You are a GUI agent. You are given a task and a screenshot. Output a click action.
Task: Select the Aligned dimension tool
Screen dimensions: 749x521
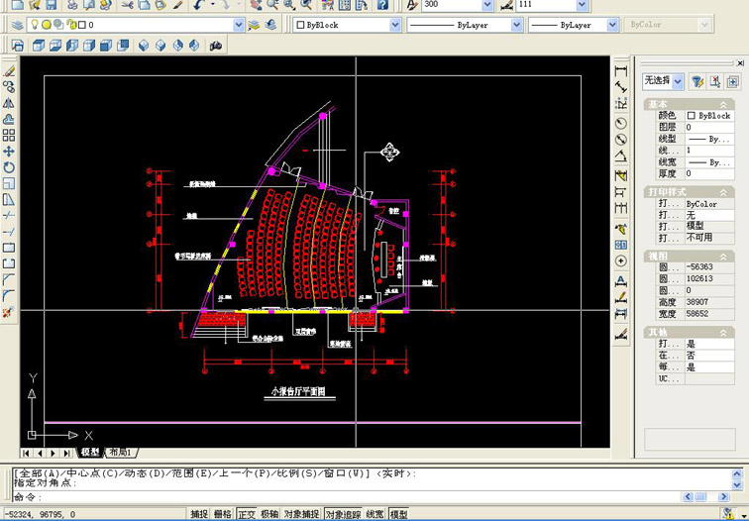[x=621, y=87]
